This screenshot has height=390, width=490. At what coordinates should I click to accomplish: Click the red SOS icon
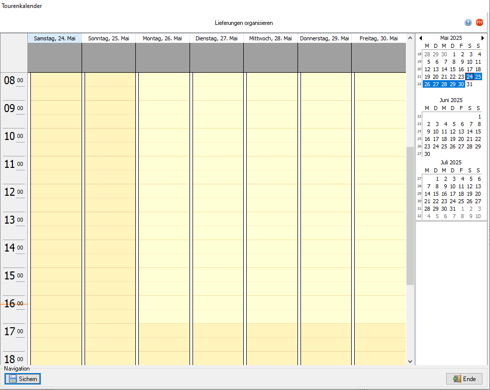click(480, 22)
